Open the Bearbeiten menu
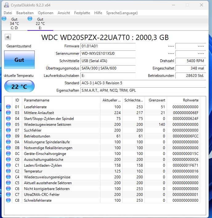 pos(25,13)
